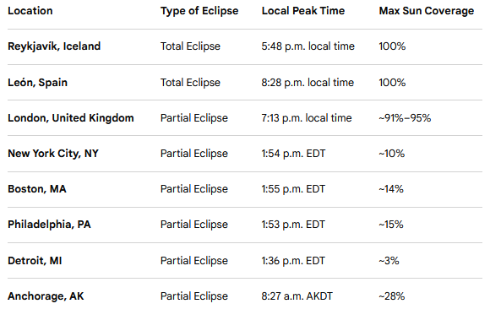The image size is (490, 320).
Task: Click the New York City, NY cell
Action: (53, 154)
